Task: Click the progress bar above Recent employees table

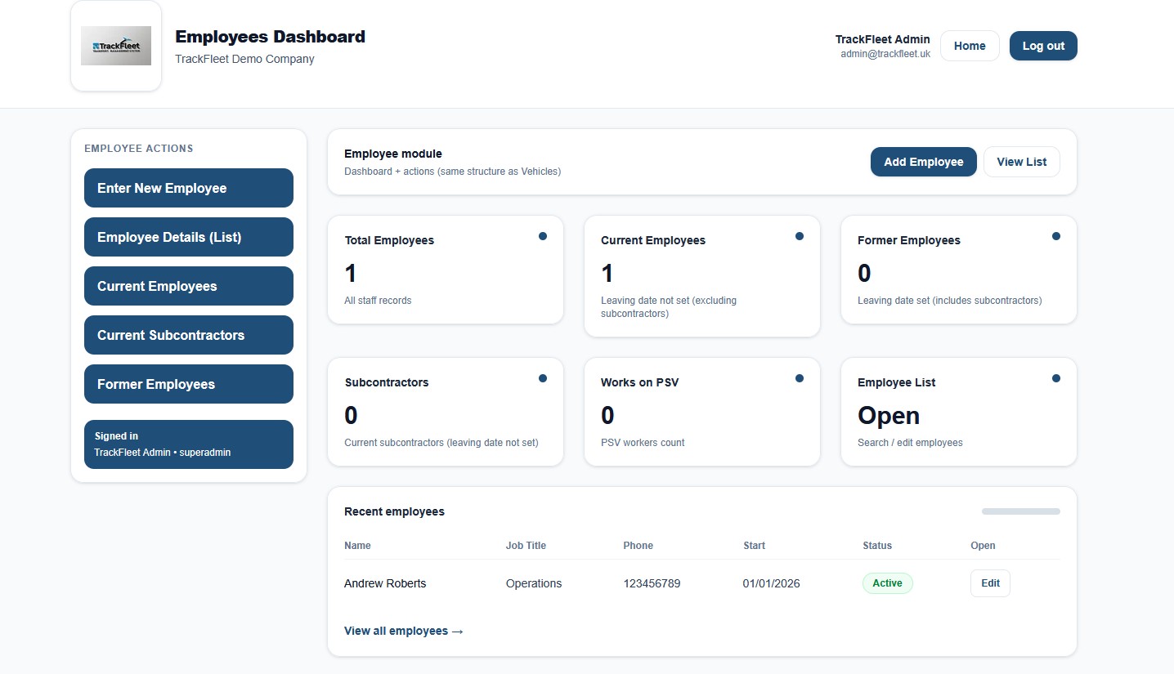Action: (x=1019, y=511)
